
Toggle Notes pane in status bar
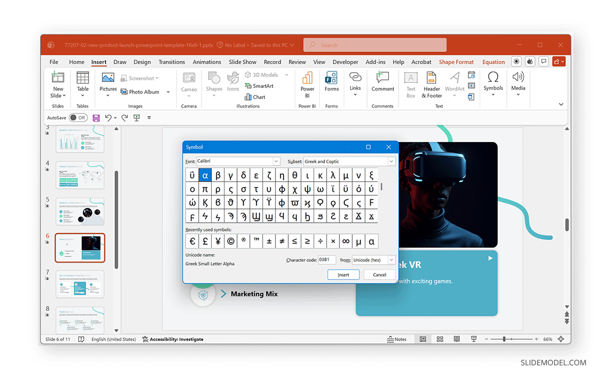click(x=397, y=339)
